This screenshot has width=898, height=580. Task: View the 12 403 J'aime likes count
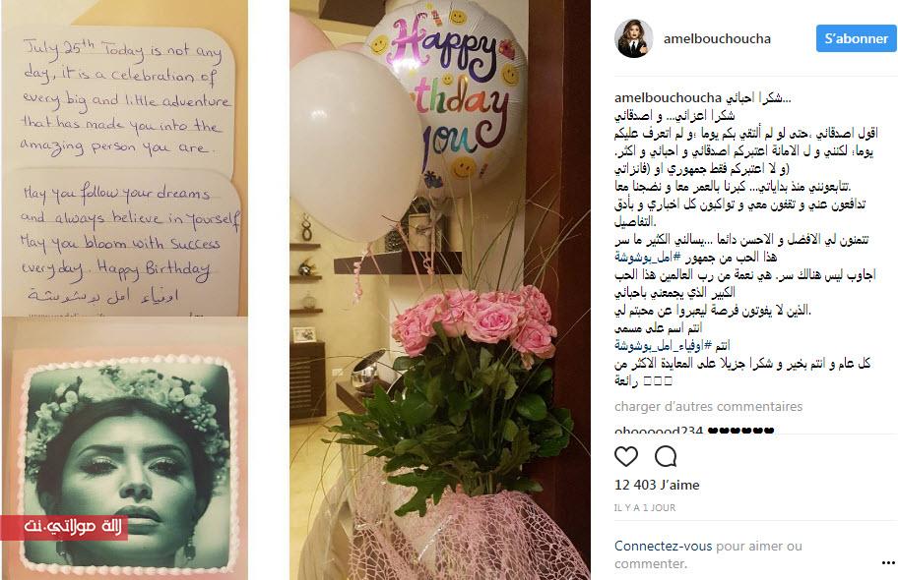click(657, 485)
